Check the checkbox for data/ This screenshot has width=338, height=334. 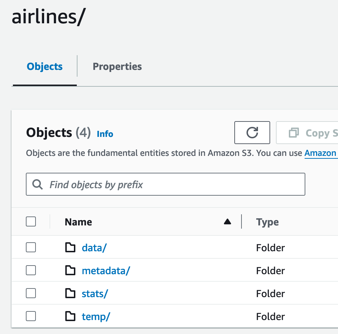tap(30, 247)
